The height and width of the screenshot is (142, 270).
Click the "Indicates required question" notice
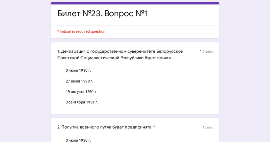click(81, 31)
